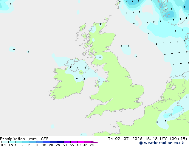The width and height of the screenshot is (189, 146).
Task: Select the 45–50 mm legend color
Action: 88,142
